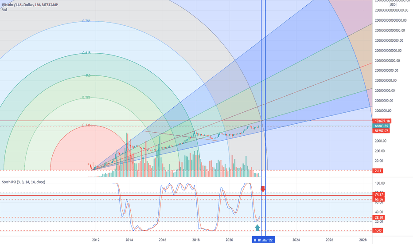Click the 61883.55 current price label

[x=381, y=126]
